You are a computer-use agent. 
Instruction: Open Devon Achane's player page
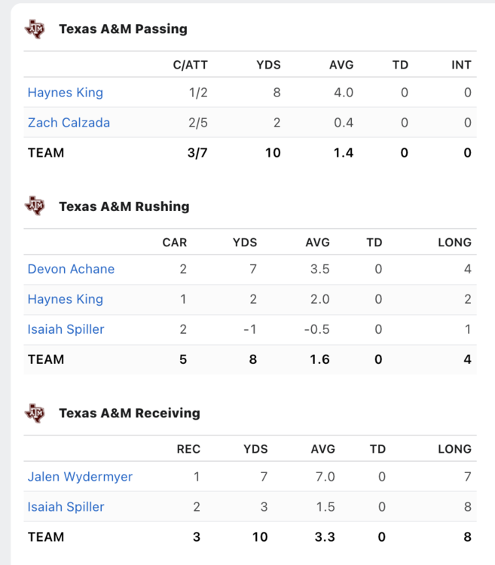click(x=71, y=269)
